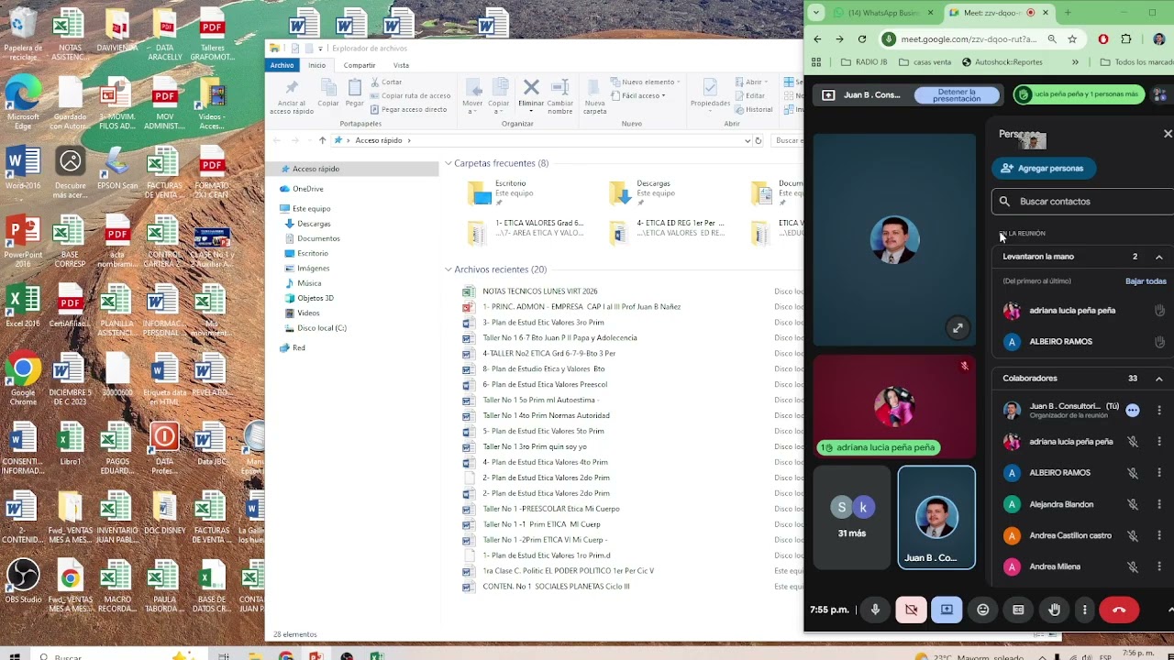Click Detener la presentación button
The width and height of the screenshot is (1174, 660).
957,95
